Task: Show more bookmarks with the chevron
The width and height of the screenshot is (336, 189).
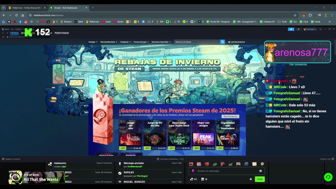Action: pyautogui.click(x=330, y=22)
